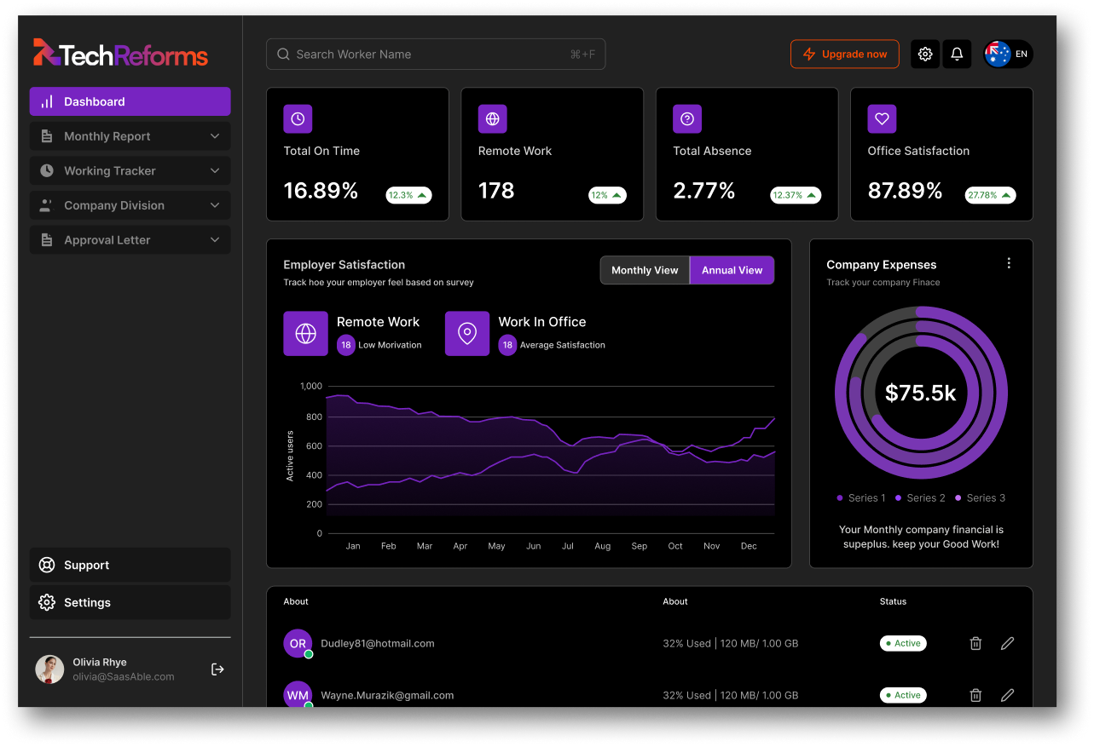Click the logout icon beside Olivia Rhye

217,669
